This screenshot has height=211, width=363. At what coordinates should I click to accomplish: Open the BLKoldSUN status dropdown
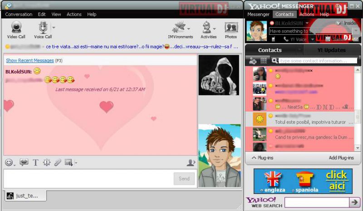(x=307, y=23)
